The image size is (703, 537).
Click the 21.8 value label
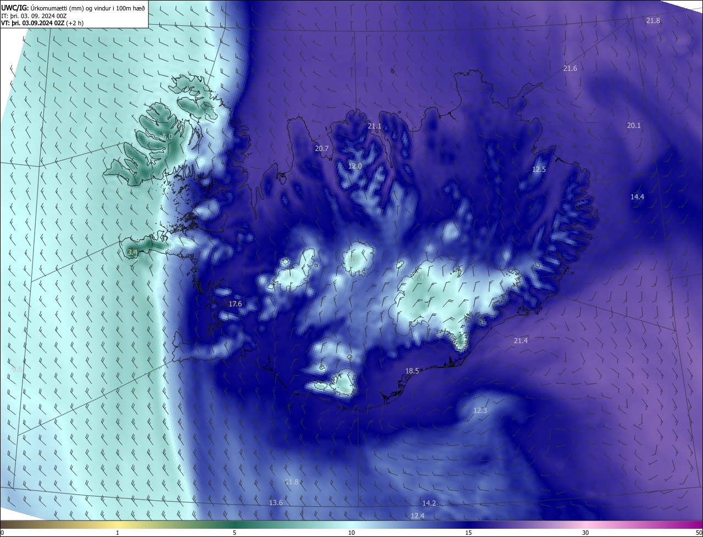(653, 20)
